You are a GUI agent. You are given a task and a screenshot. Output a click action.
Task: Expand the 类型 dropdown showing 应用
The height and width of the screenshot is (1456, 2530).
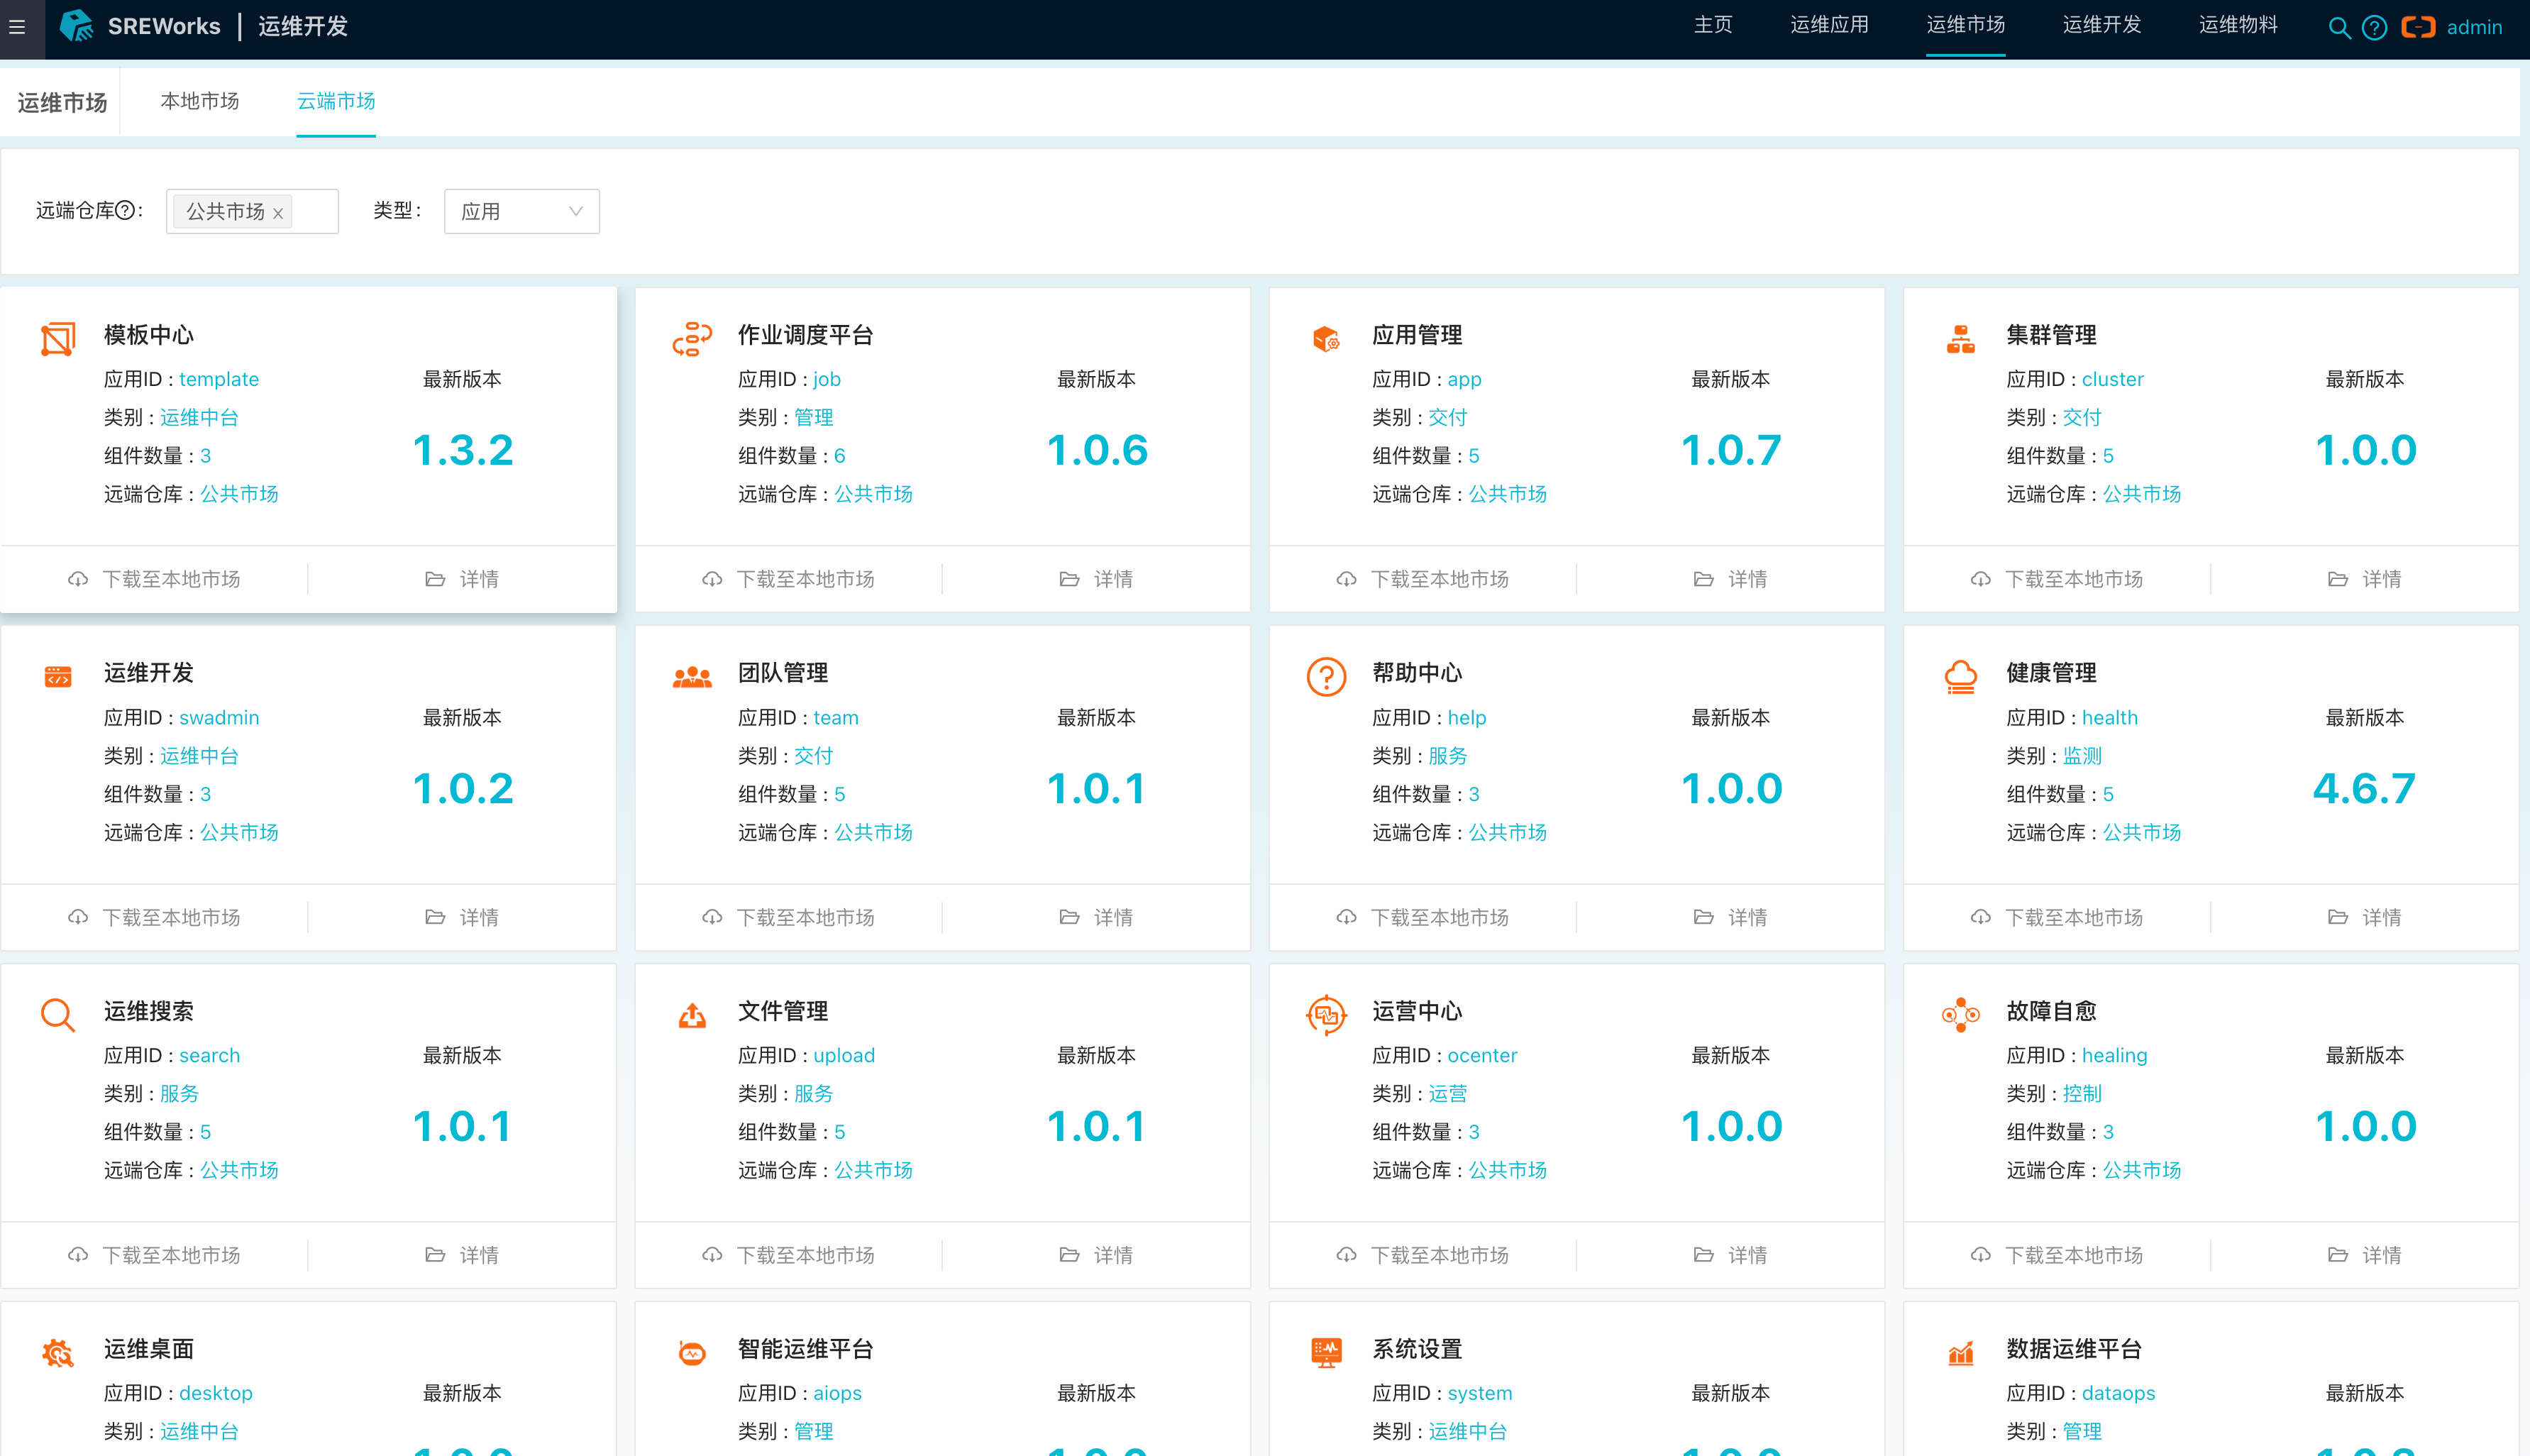tap(521, 211)
